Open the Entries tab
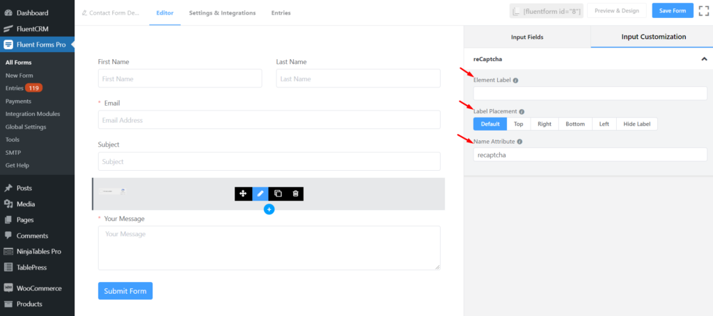The height and width of the screenshot is (316, 713). (281, 13)
